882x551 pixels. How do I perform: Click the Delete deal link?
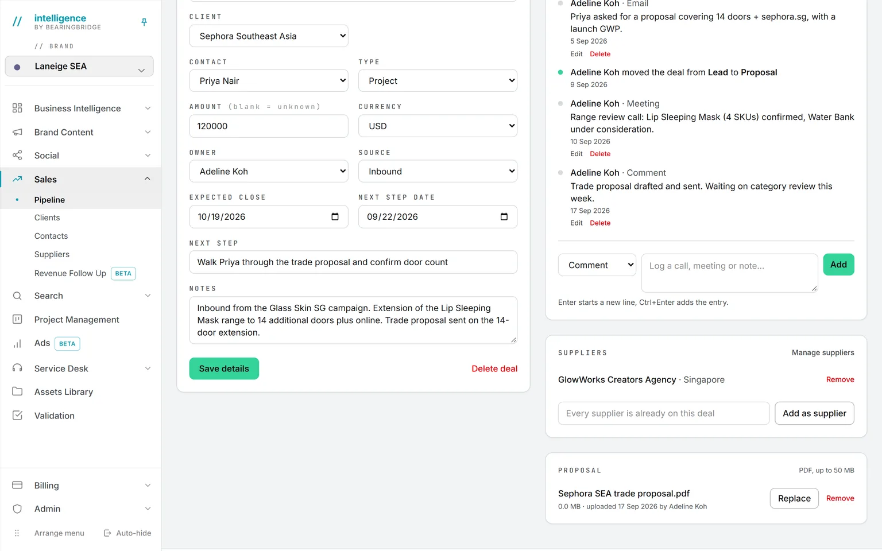coord(494,368)
